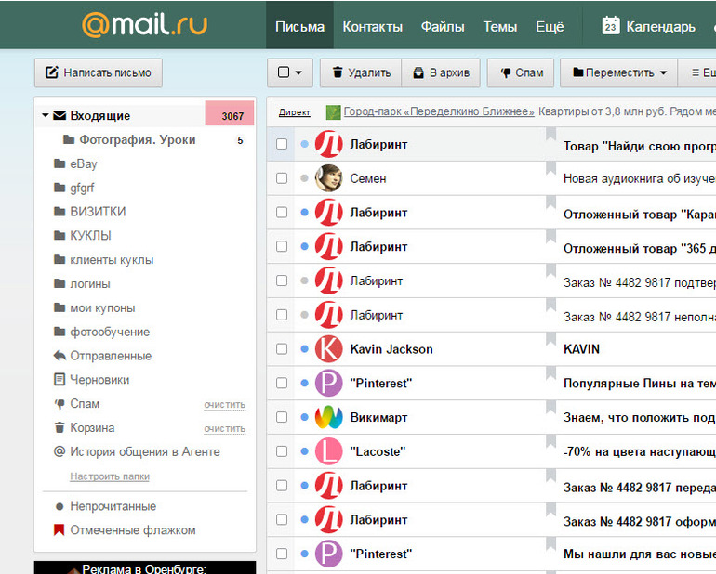Tick the Kavin Jackson message checkbox

coord(282,348)
